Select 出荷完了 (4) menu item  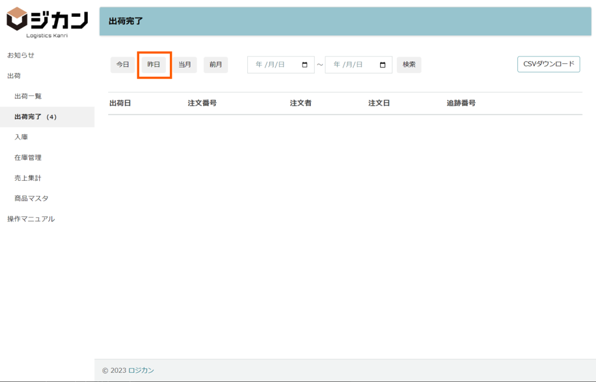pyautogui.click(x=36, y=117)
